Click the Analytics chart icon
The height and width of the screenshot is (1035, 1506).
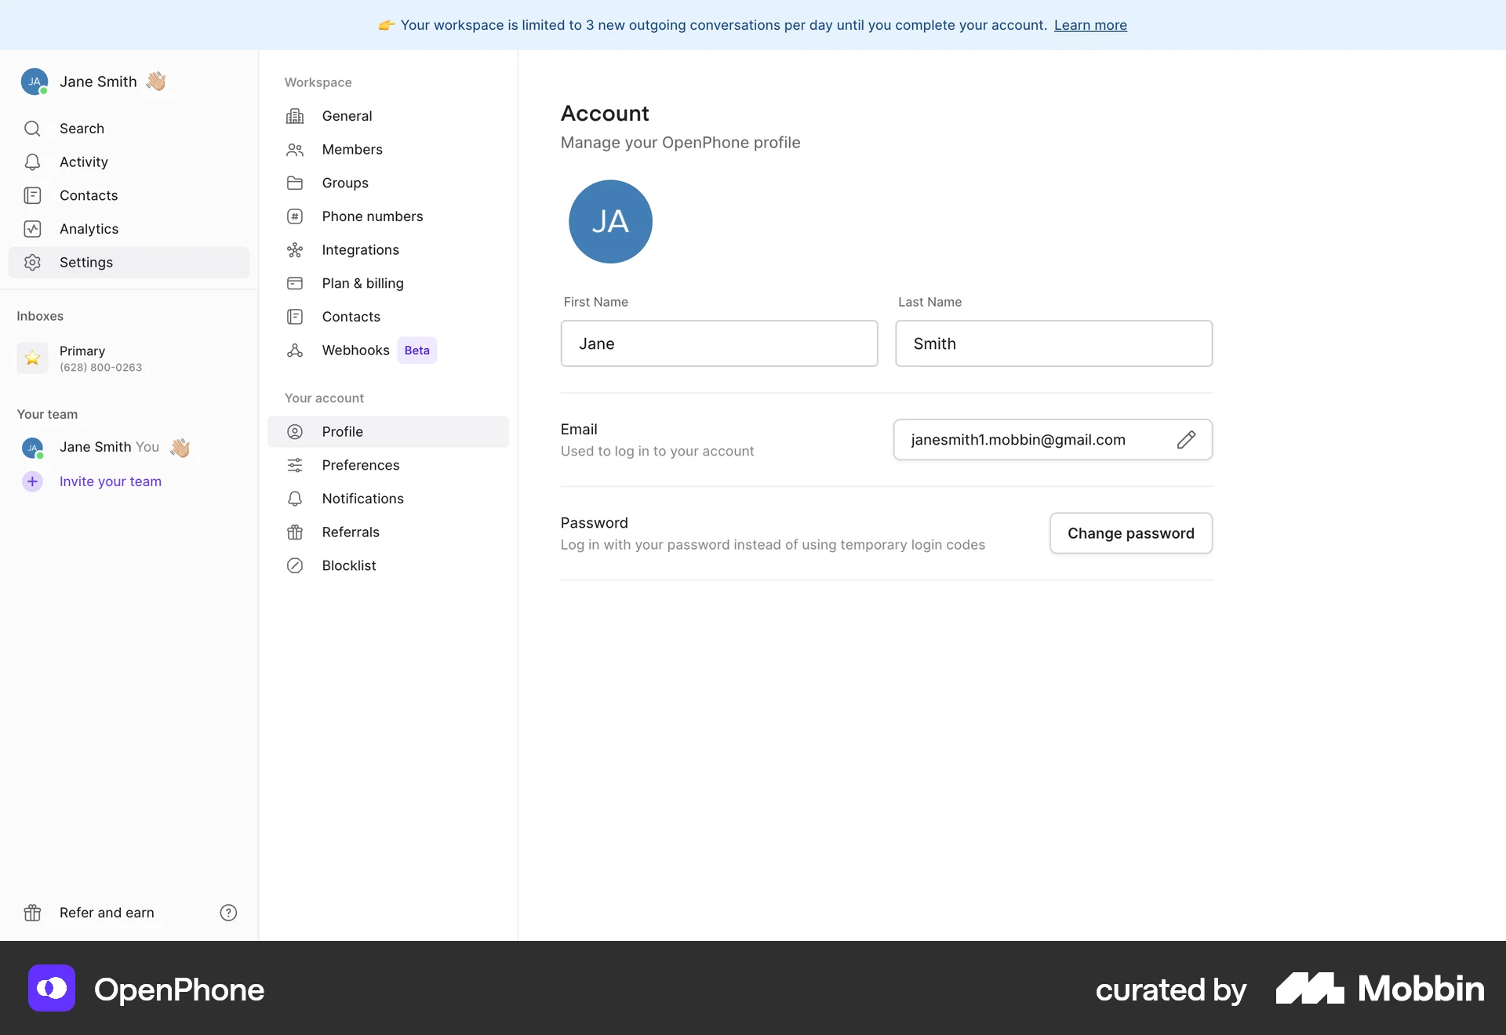click(x=32, y=229)
